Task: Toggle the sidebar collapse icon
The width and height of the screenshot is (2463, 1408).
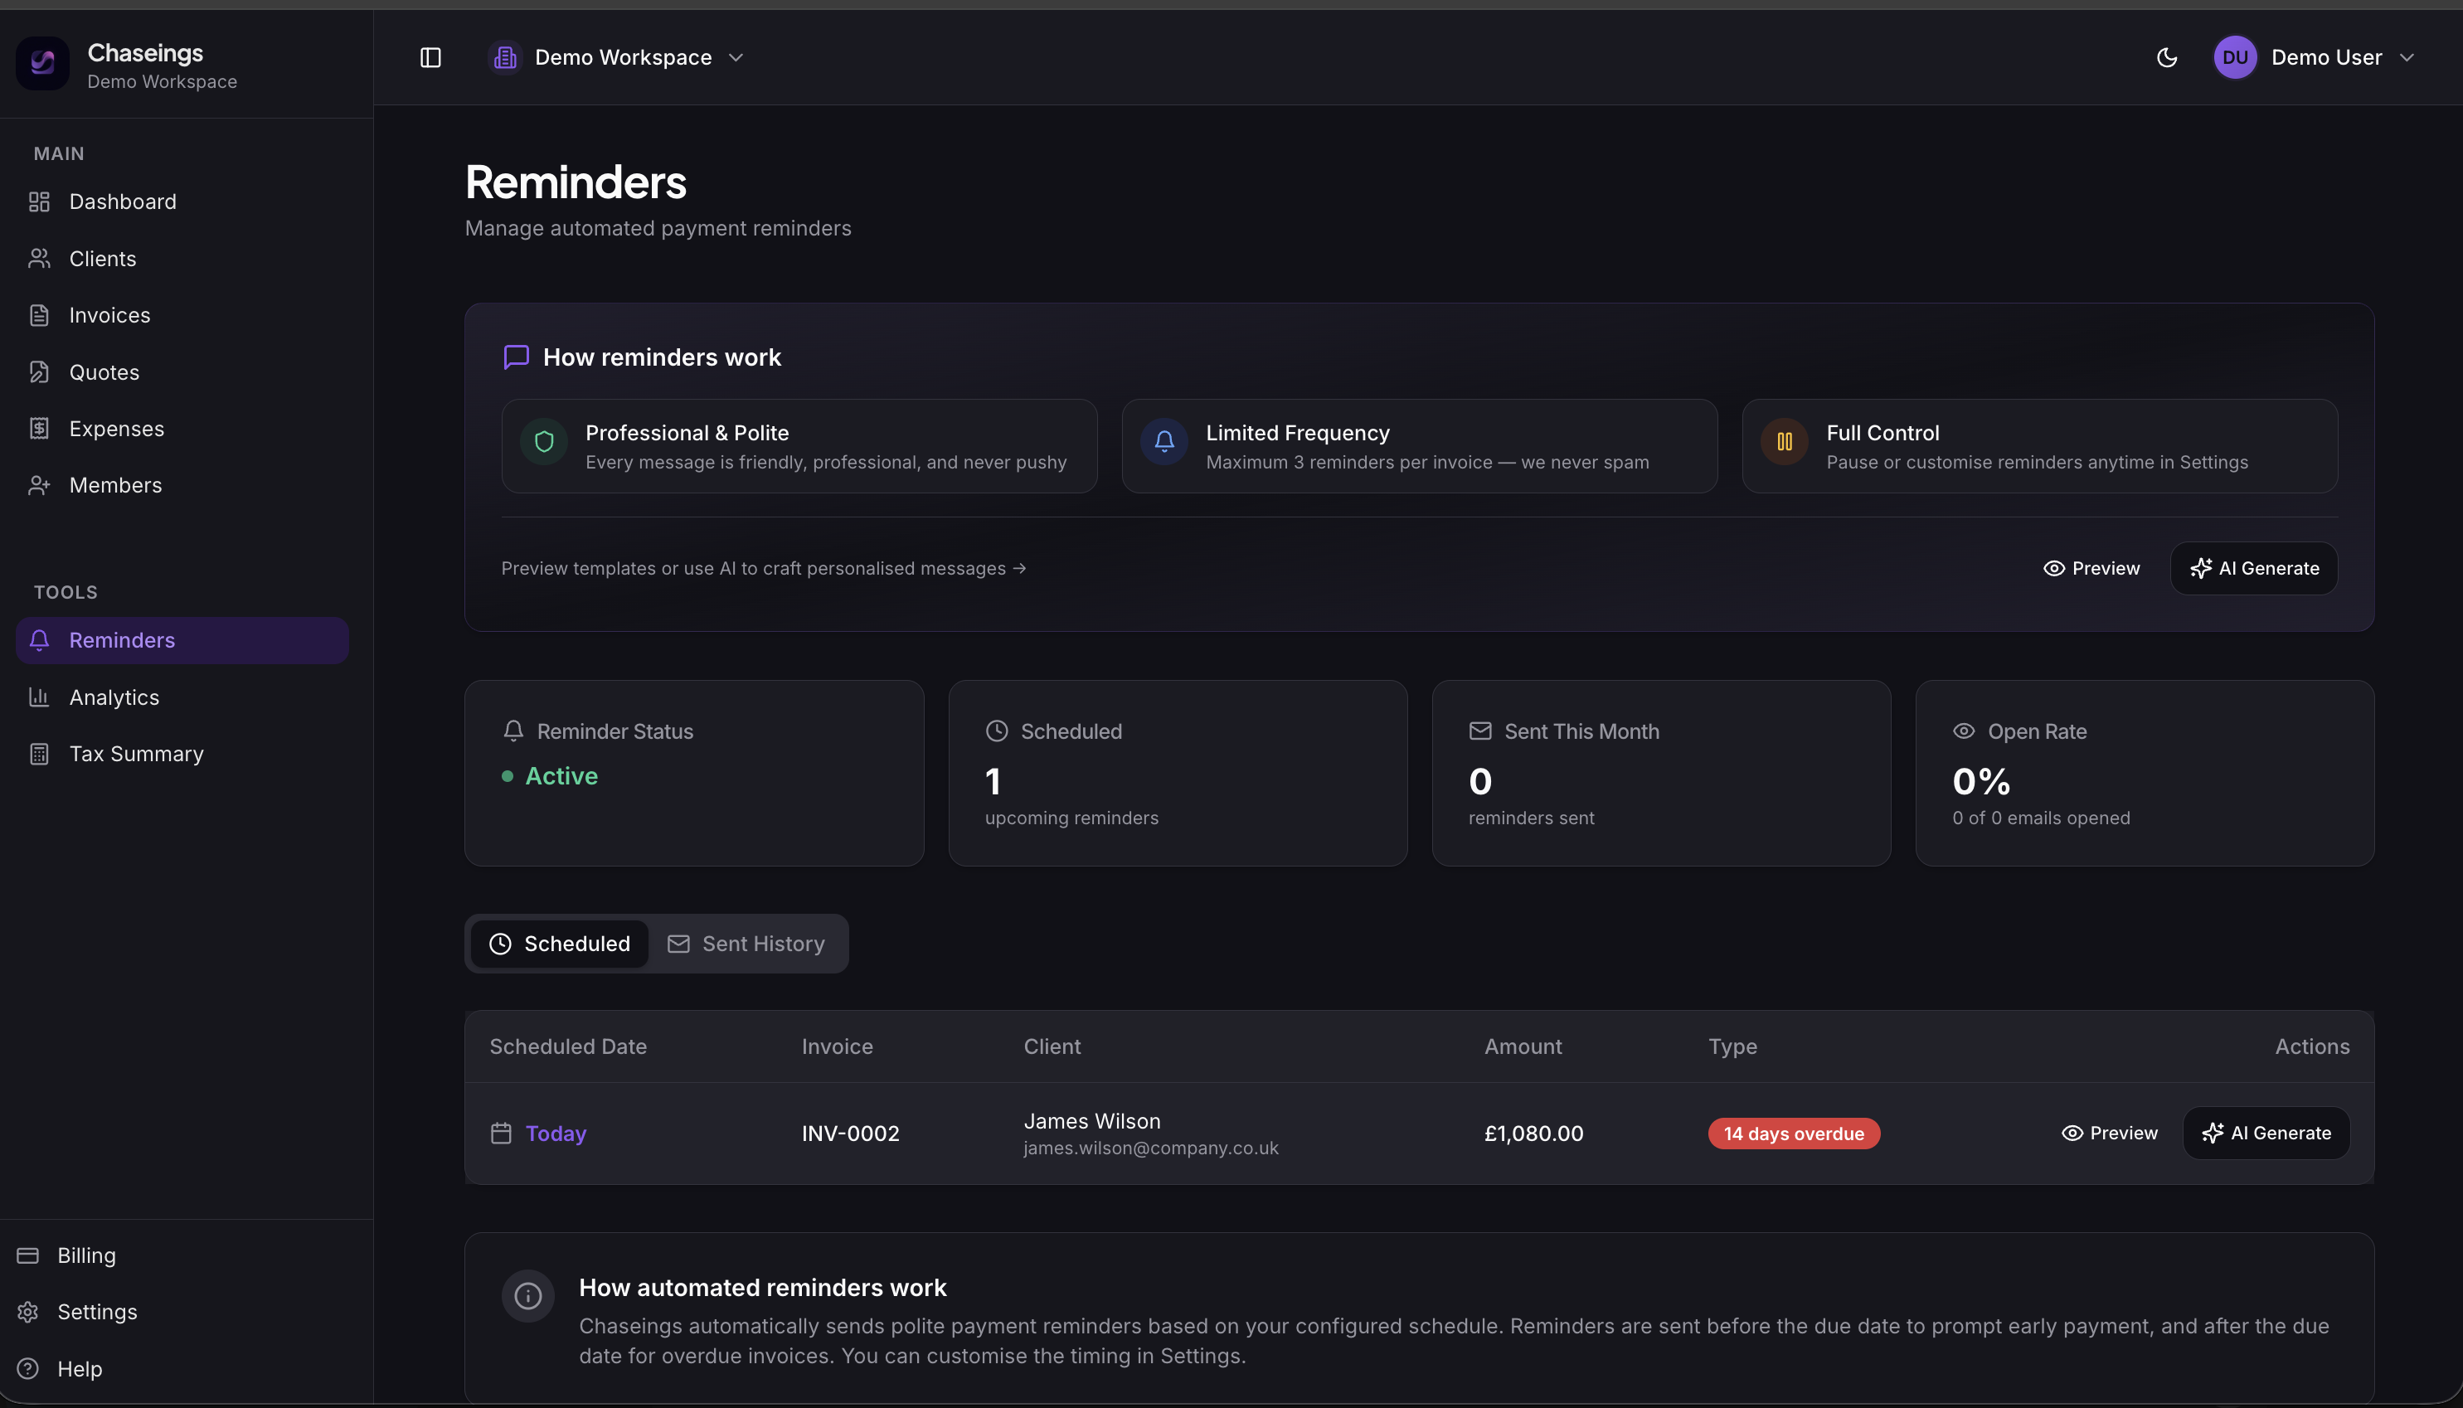Action: click(x=430, y=58)
